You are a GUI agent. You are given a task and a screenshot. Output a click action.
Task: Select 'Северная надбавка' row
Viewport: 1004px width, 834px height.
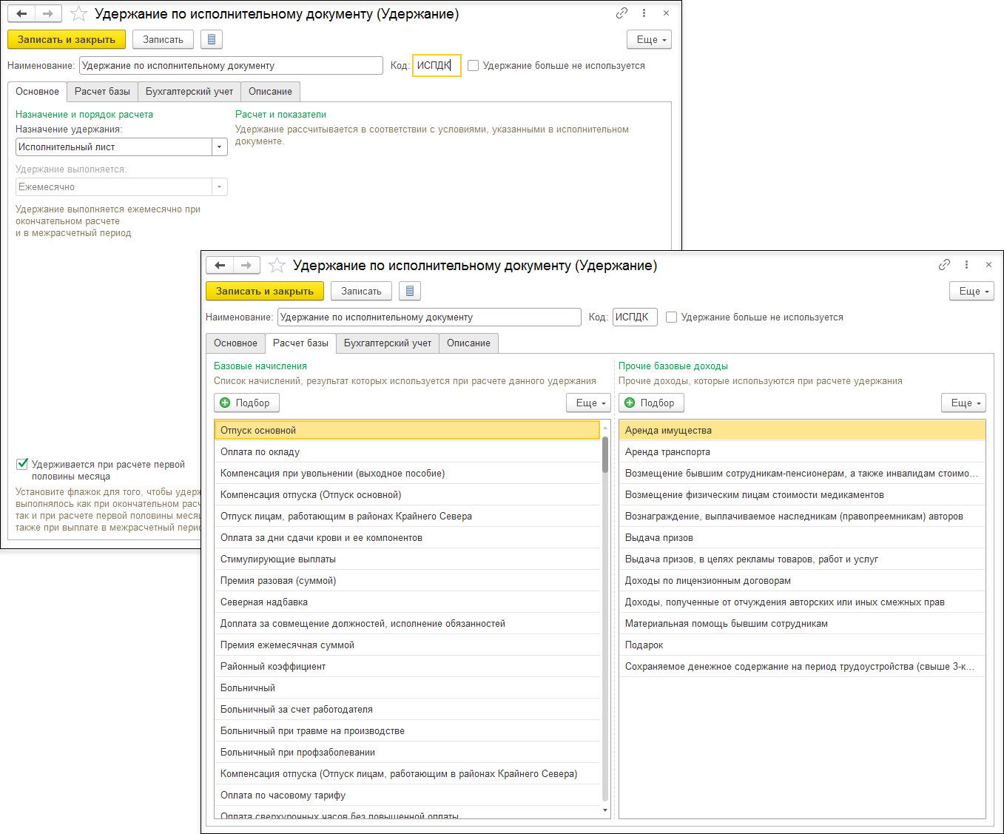[407, 602]
